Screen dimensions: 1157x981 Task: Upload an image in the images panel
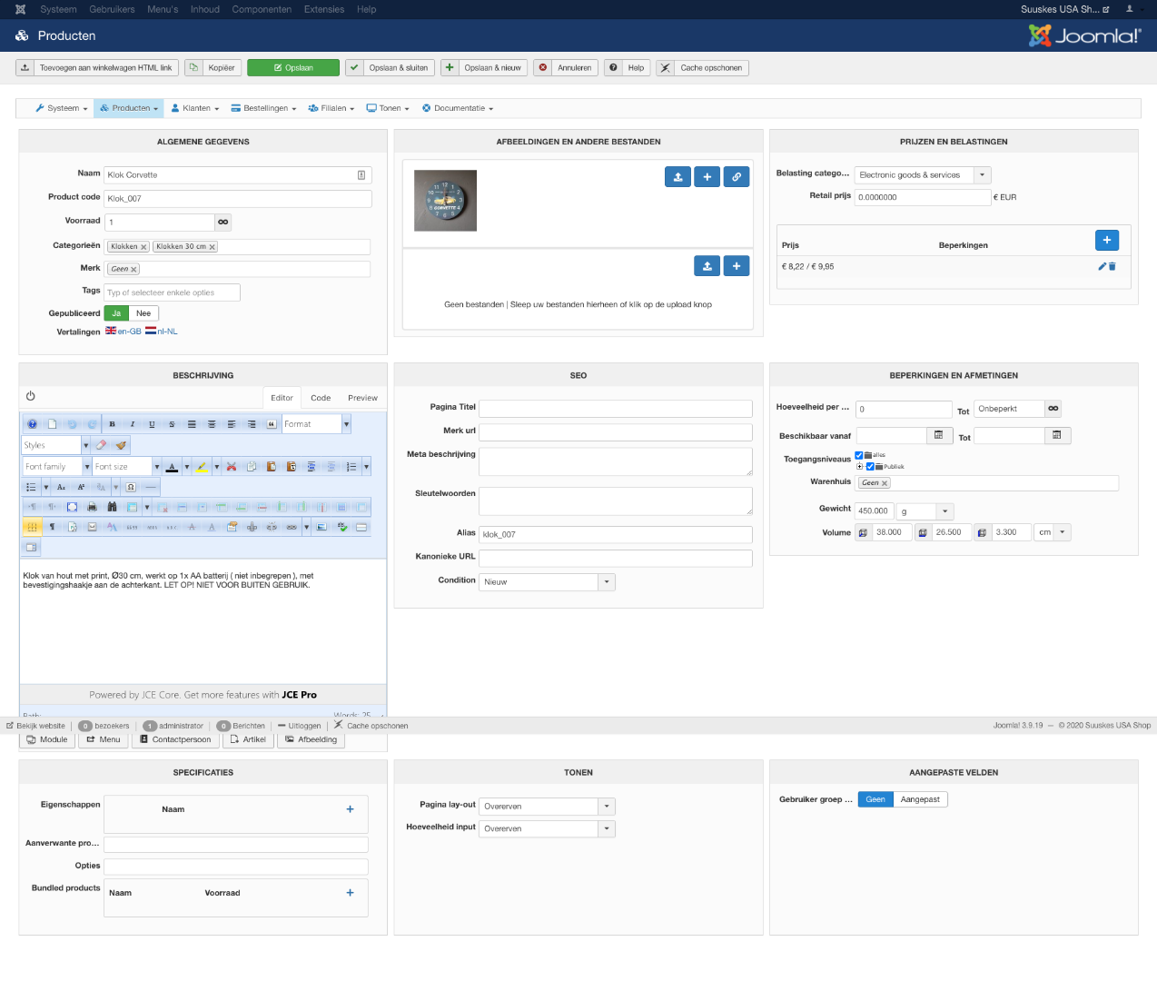(x=677, y=177)
